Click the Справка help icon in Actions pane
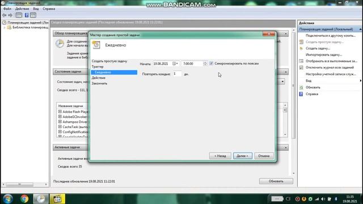 (301, 94)
